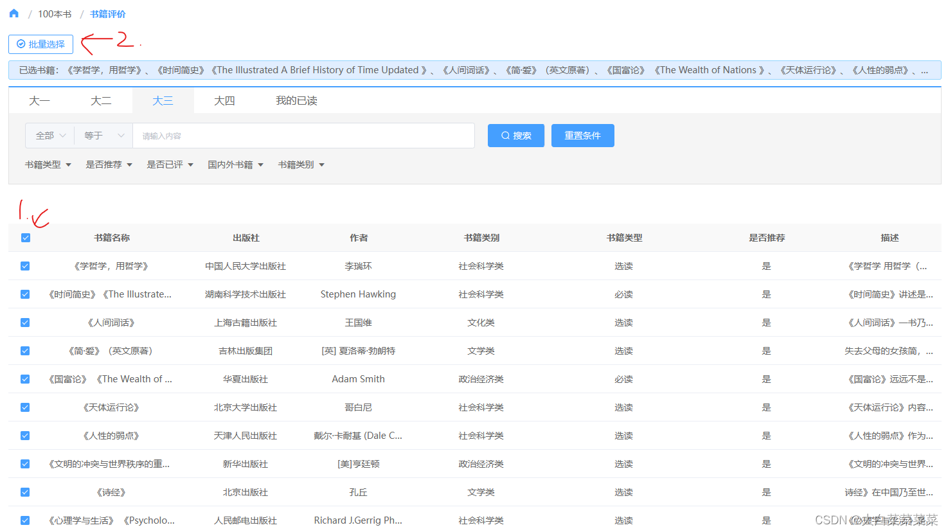The image size is (948, 532).
Task: Click the 《学哲学，用哲学》 book title cell
Action: 111,266
